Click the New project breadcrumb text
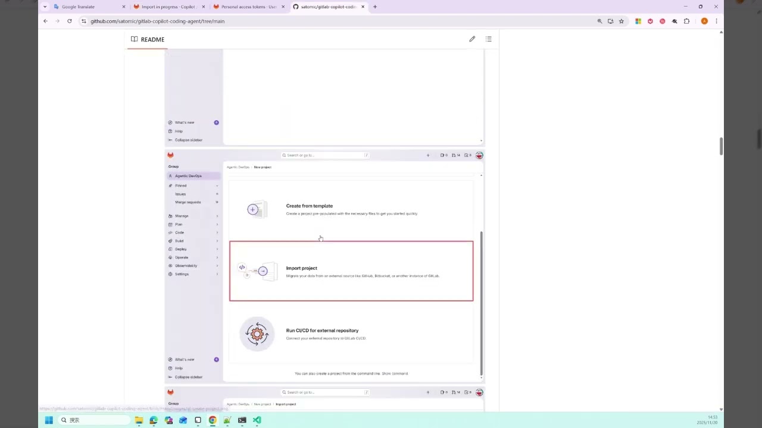The width and height of the screenshot is (762, 428). point(263,167)
